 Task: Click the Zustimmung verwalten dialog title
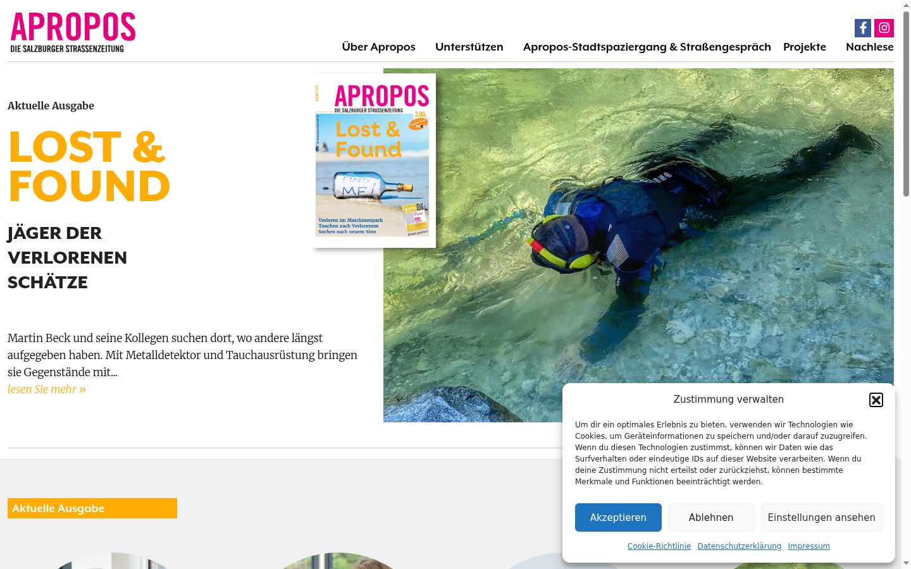pyautogui.click(x=729, y=400)
